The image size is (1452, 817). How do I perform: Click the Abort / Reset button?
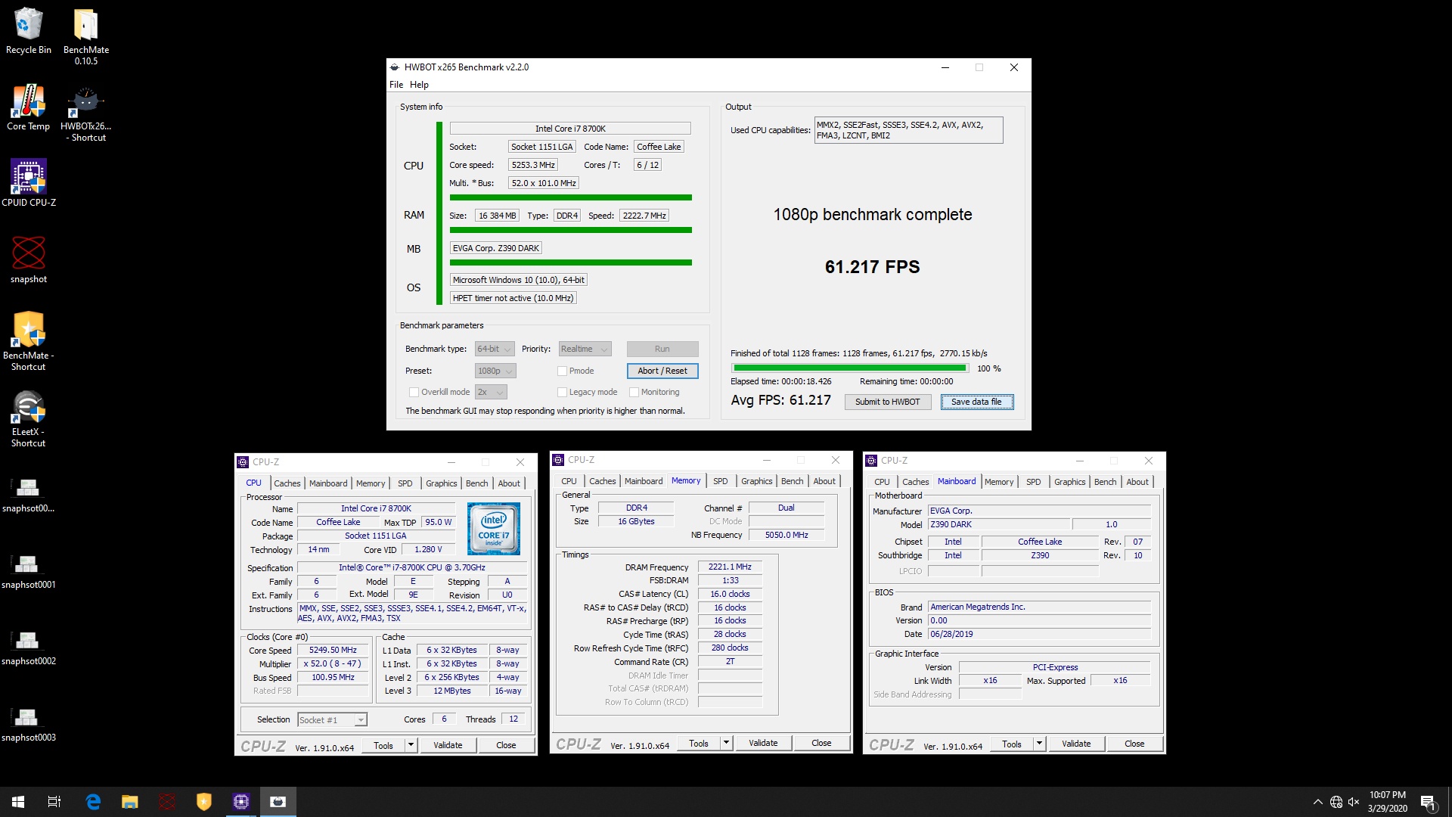(662, 371)
